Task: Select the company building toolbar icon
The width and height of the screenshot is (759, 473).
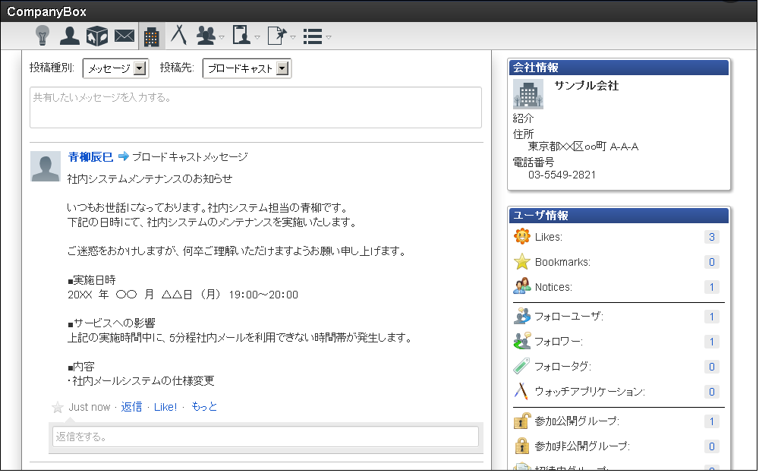Action: [x=151, y=36]
